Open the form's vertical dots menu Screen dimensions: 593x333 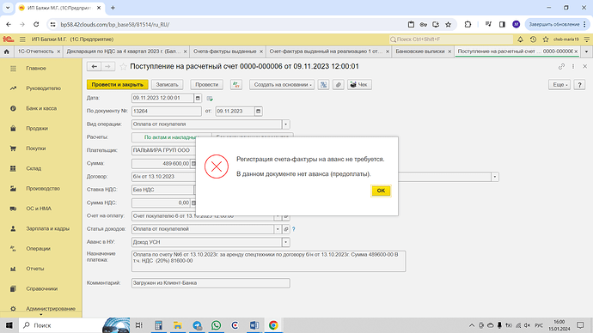tap(573, 66)
